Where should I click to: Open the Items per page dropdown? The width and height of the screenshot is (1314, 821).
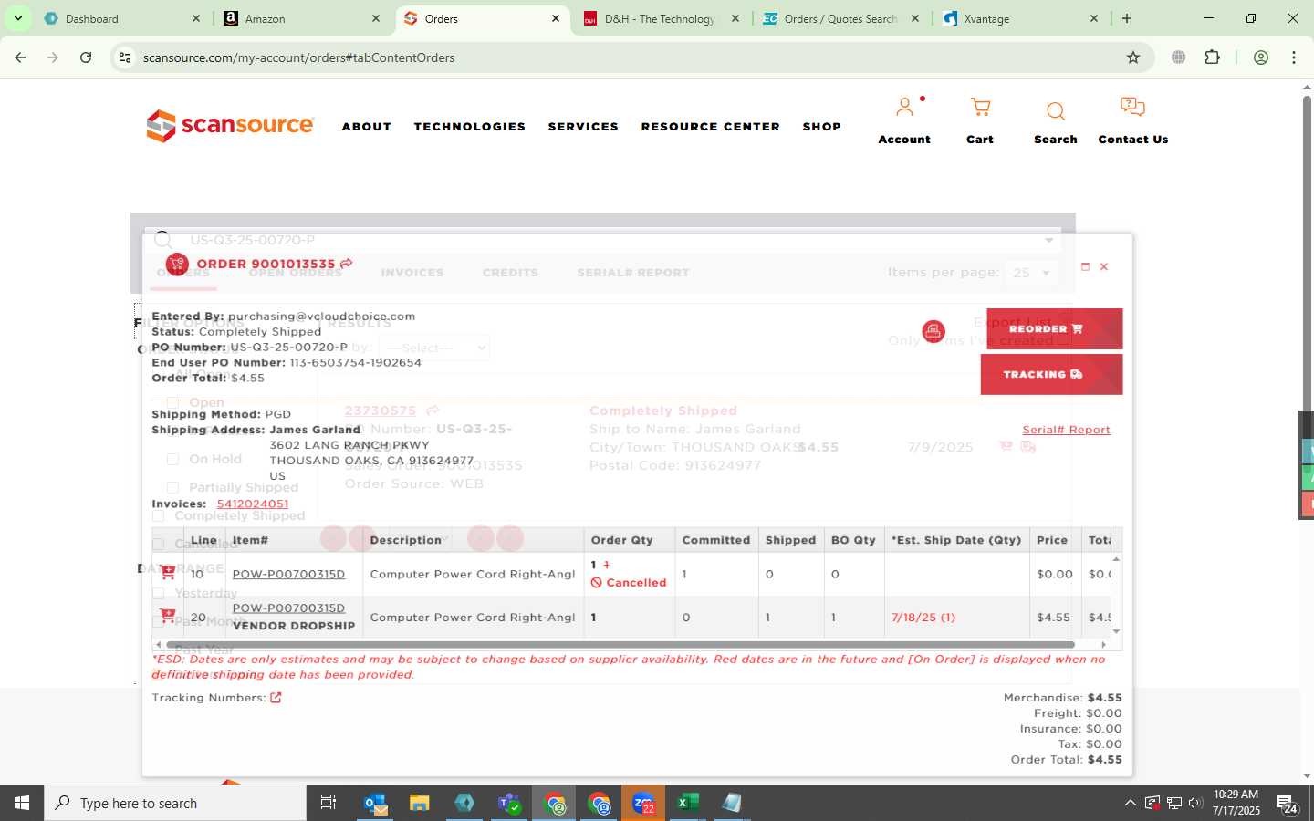(1031, 273)
